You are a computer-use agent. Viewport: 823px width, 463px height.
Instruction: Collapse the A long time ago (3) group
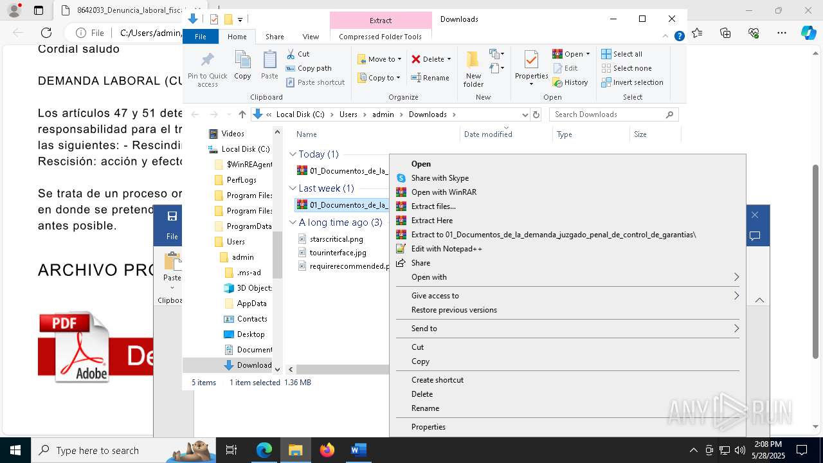coord(293,222)
